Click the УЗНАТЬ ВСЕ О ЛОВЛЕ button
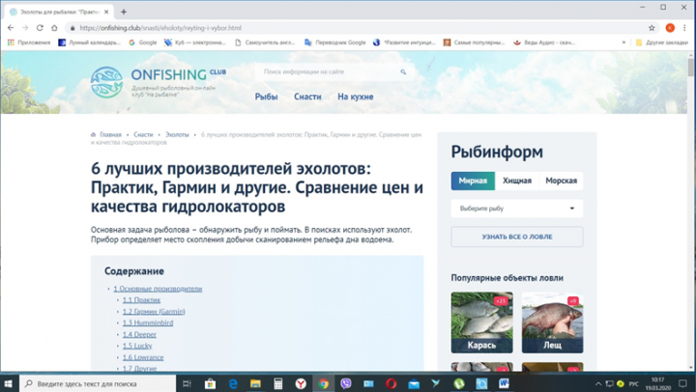The height and width of the screenshot is (392, 696). [x=517, y=237]
